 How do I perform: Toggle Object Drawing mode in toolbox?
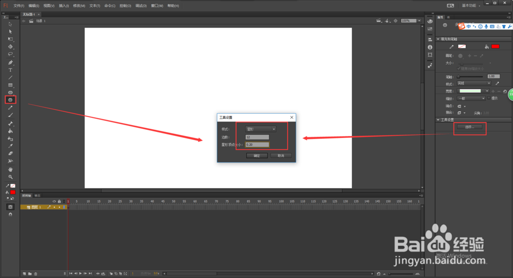click(x=10, y=207)
